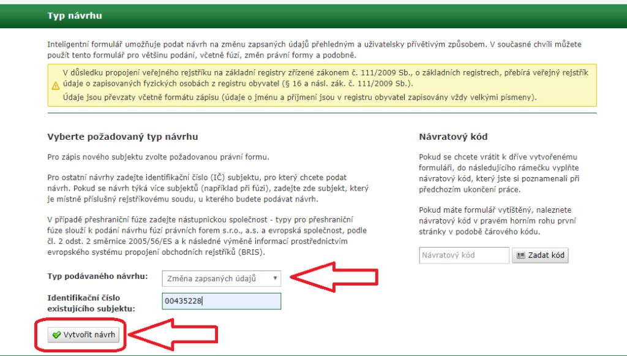This screenshot has width=627, height=356.
Task: Focus the Identifikační číslo input containing 00435228
Action: (221, 301)
